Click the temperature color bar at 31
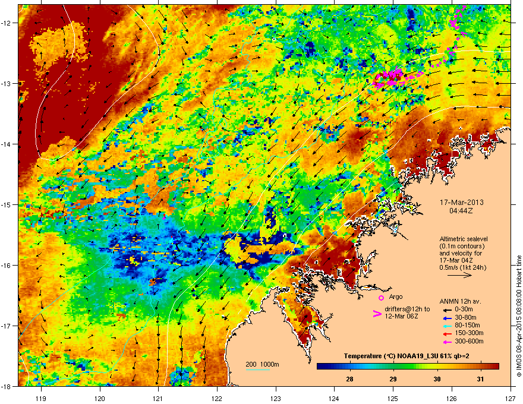Screen dimensions: 523x404 pos(480,367)
